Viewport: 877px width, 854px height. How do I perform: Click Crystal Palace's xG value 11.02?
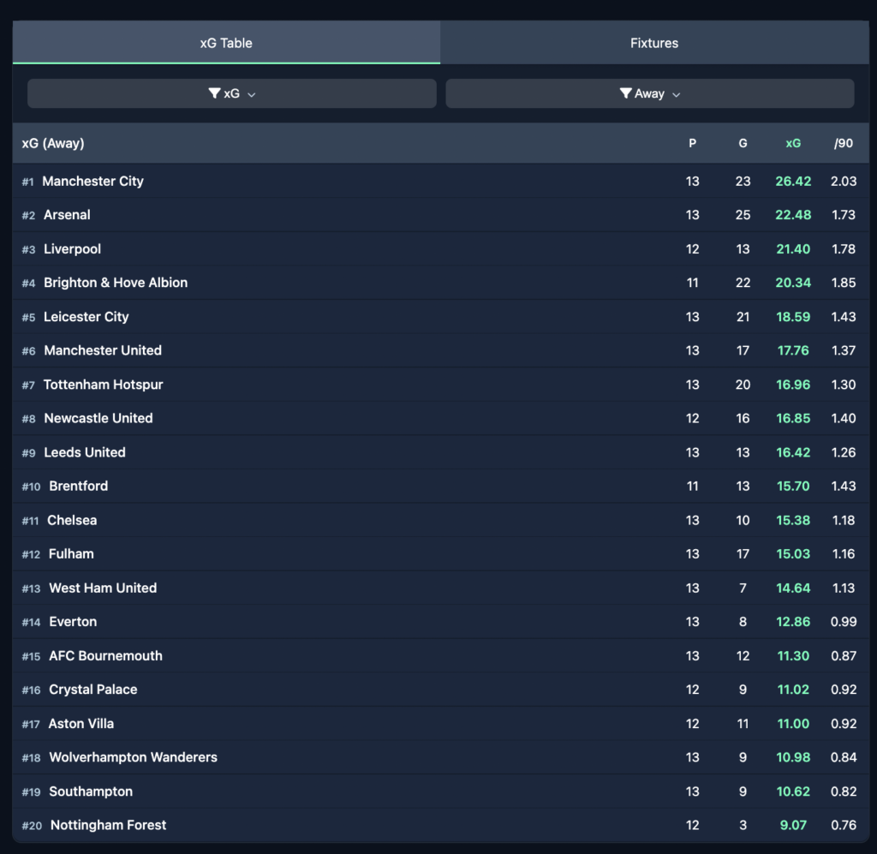[x=793, y=690]
